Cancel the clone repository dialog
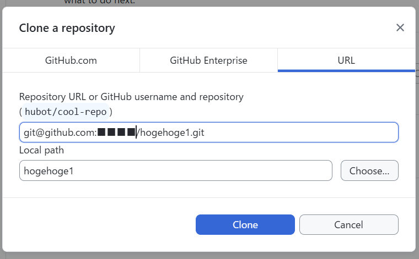Image resolution: width=419 pixels, height=259 pixels. coord(348,224)
